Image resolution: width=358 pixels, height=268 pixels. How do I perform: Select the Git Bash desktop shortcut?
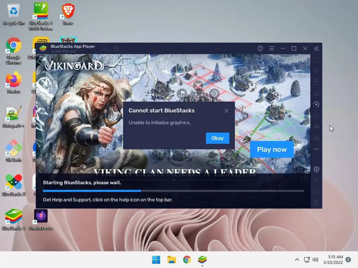(x=14, y=151)
